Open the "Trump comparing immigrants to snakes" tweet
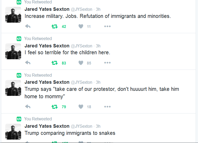 click(x=70, y=133)
